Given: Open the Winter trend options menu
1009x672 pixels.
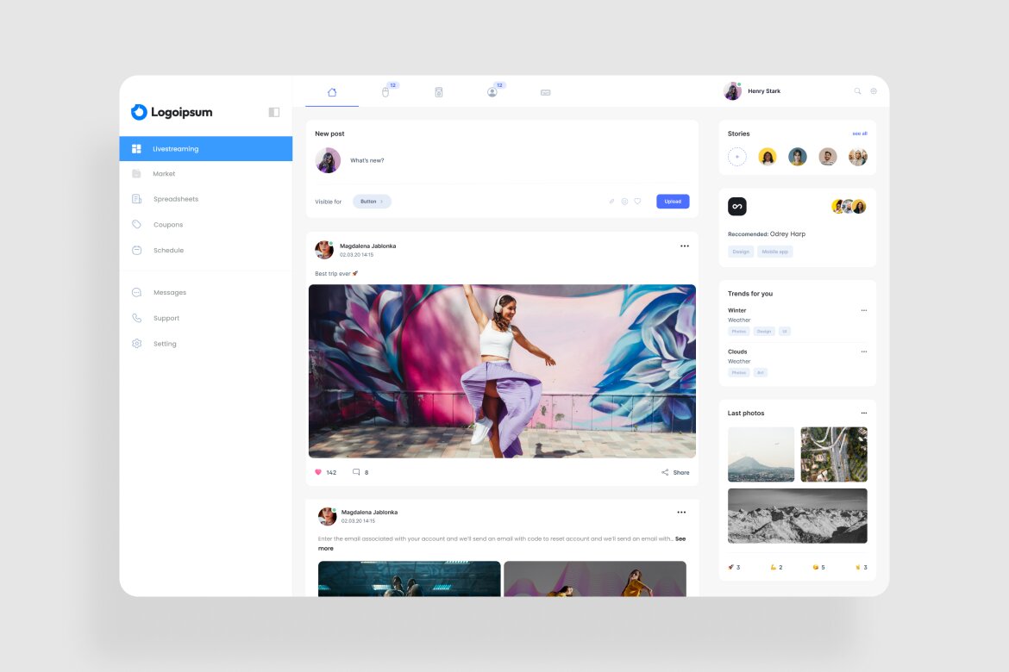Looking at the screenshot, I should tap(864, 310).
